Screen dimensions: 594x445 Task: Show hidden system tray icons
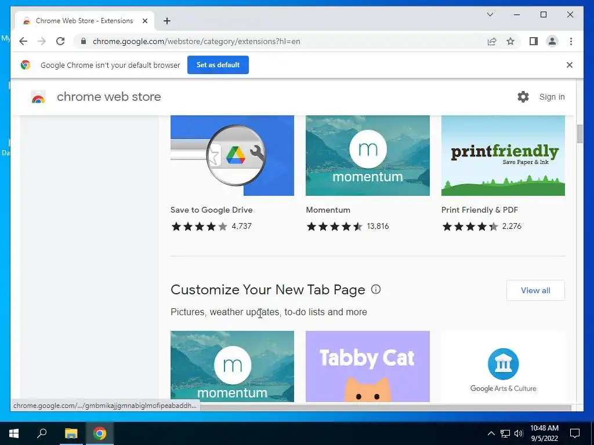(x=491, y=433)
